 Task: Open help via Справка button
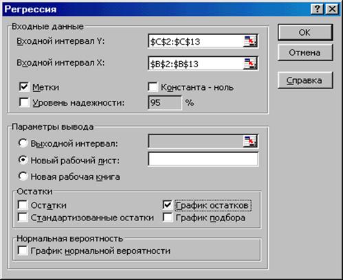click(305, 80)
